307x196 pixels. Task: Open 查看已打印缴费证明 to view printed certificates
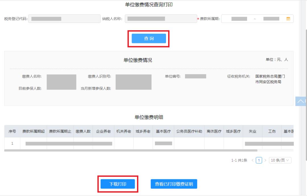point(174,184)
